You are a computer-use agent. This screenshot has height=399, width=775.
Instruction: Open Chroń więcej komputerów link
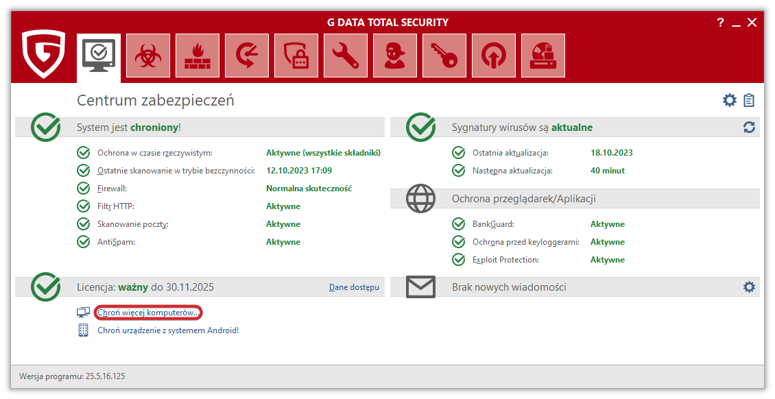148,313
